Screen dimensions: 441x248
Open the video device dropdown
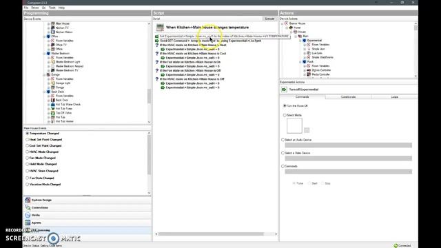click(349, 158)
